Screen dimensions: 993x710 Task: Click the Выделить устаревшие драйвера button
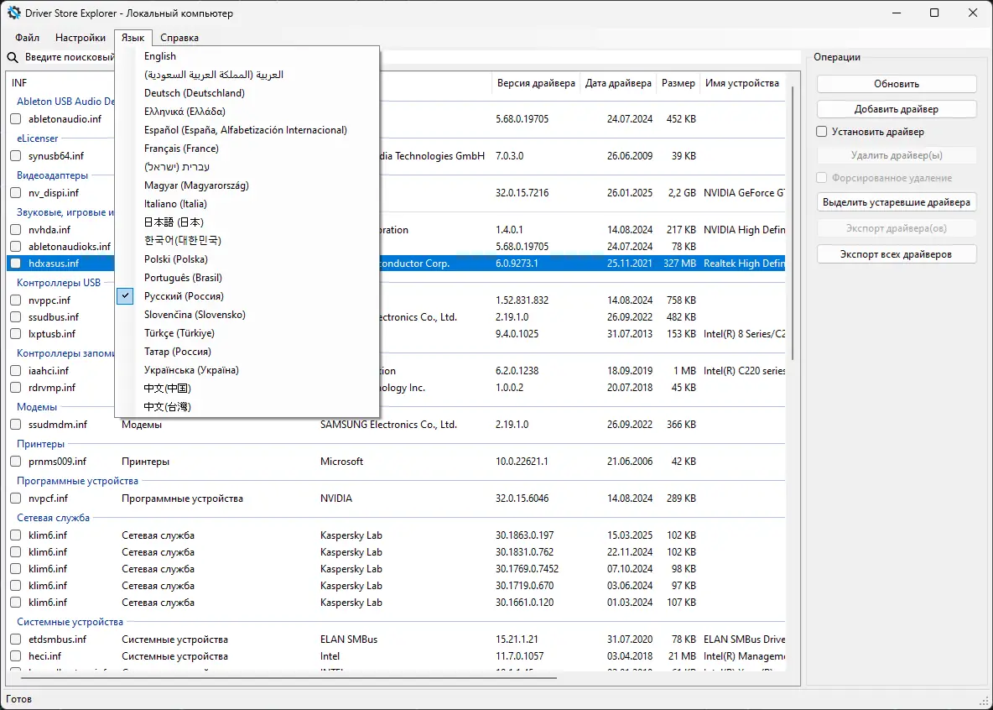[x=896, y=201]
